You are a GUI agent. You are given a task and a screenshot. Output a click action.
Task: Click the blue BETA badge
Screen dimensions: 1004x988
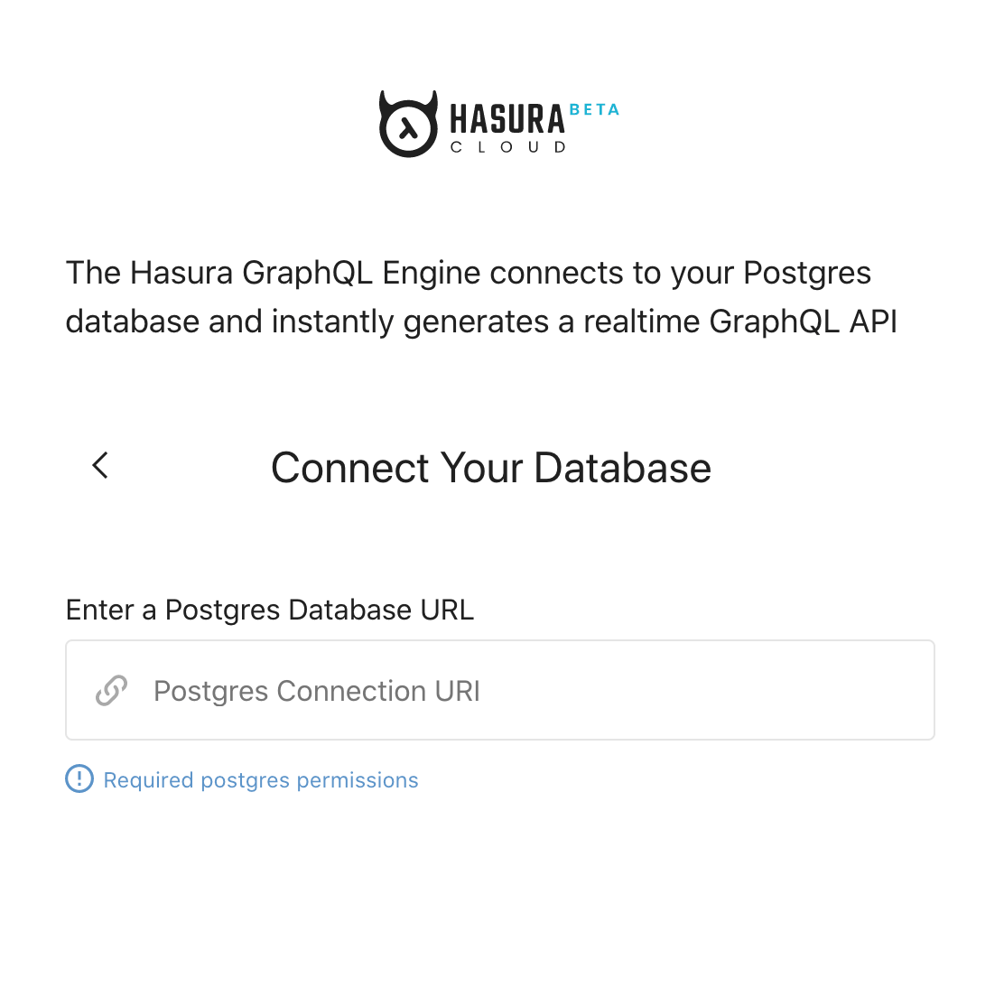[x=594, y=110]
